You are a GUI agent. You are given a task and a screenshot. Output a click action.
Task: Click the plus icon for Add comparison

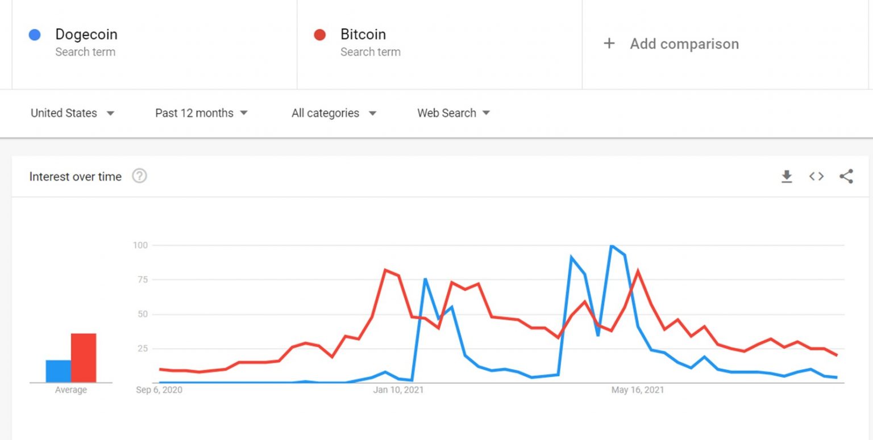pos(609,43)
